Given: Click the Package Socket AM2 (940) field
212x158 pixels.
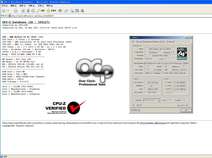Looking at the screenshot, I should [x=160, y=55].
